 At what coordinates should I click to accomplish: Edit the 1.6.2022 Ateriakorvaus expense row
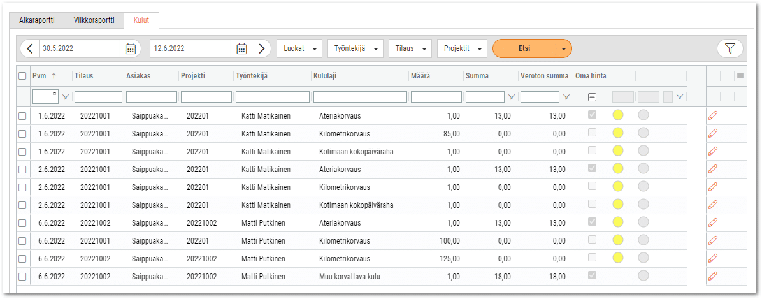coord(713,115)
